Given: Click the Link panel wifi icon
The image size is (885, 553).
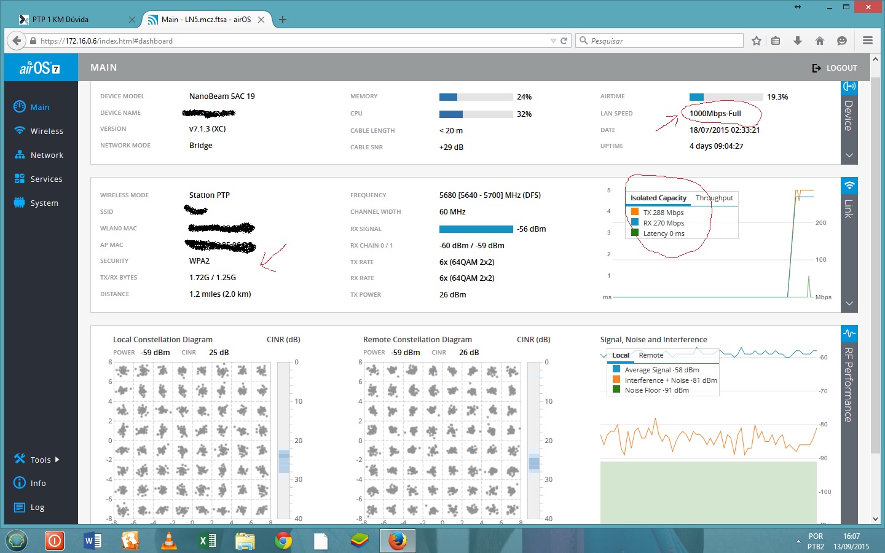Looking at the screenshot, I should (x=849, y=185).
